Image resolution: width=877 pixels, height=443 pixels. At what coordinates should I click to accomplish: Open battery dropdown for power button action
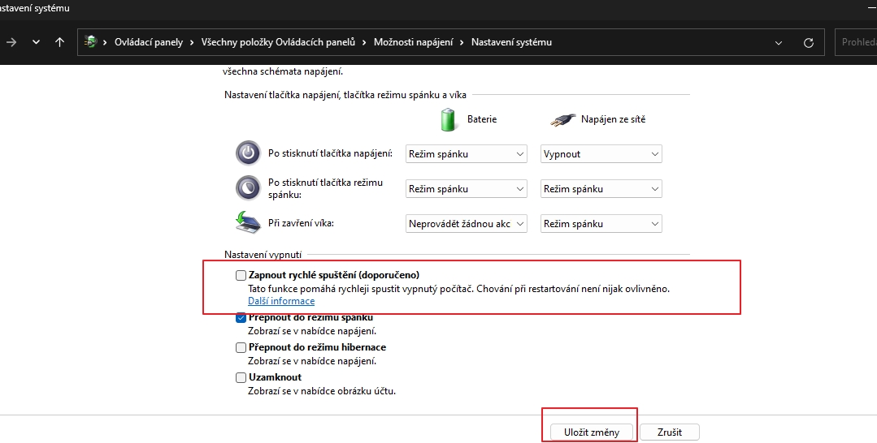[467, 154]
